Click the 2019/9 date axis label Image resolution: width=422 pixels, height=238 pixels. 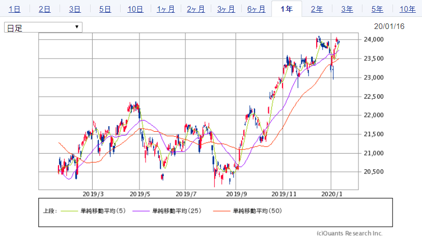pos(236,194)
